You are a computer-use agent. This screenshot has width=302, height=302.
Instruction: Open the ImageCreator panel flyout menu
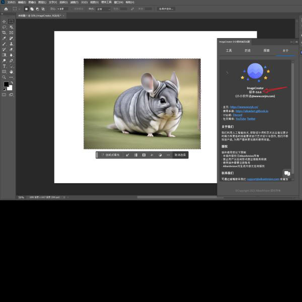point(296,42)
